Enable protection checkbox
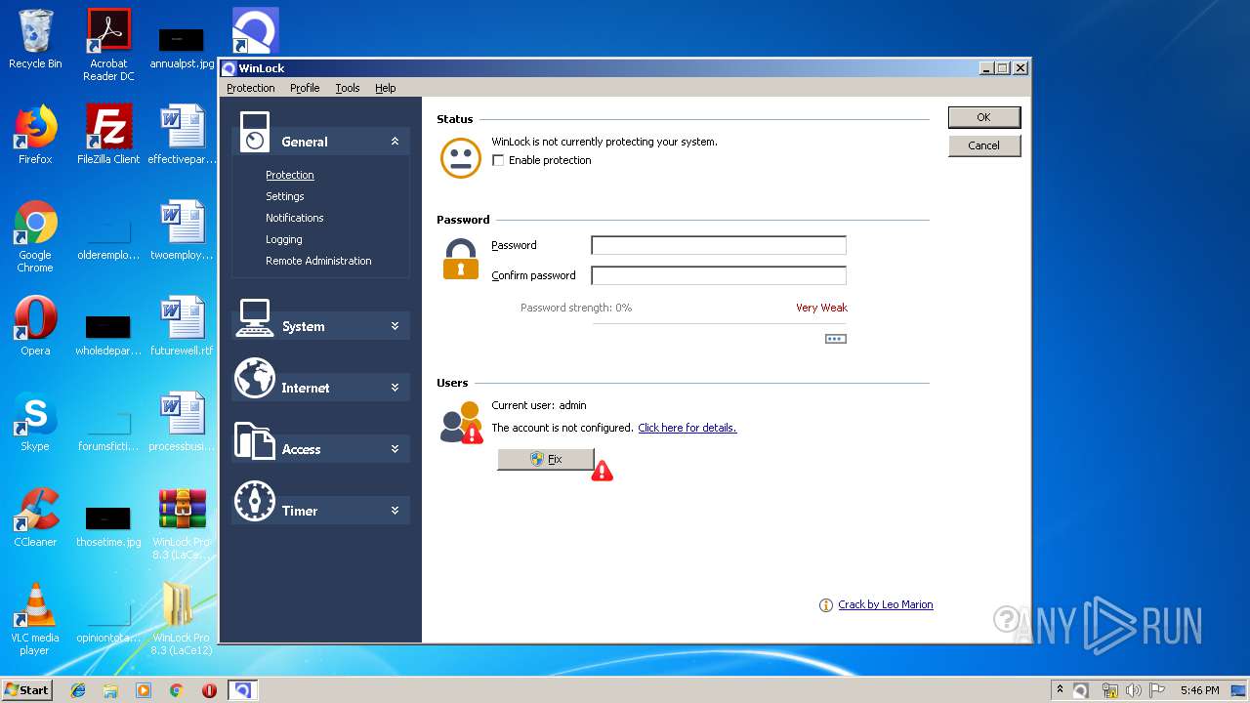Image resolution: width=1250 pixels, height=703 pixels. click(x=498, y=160)
